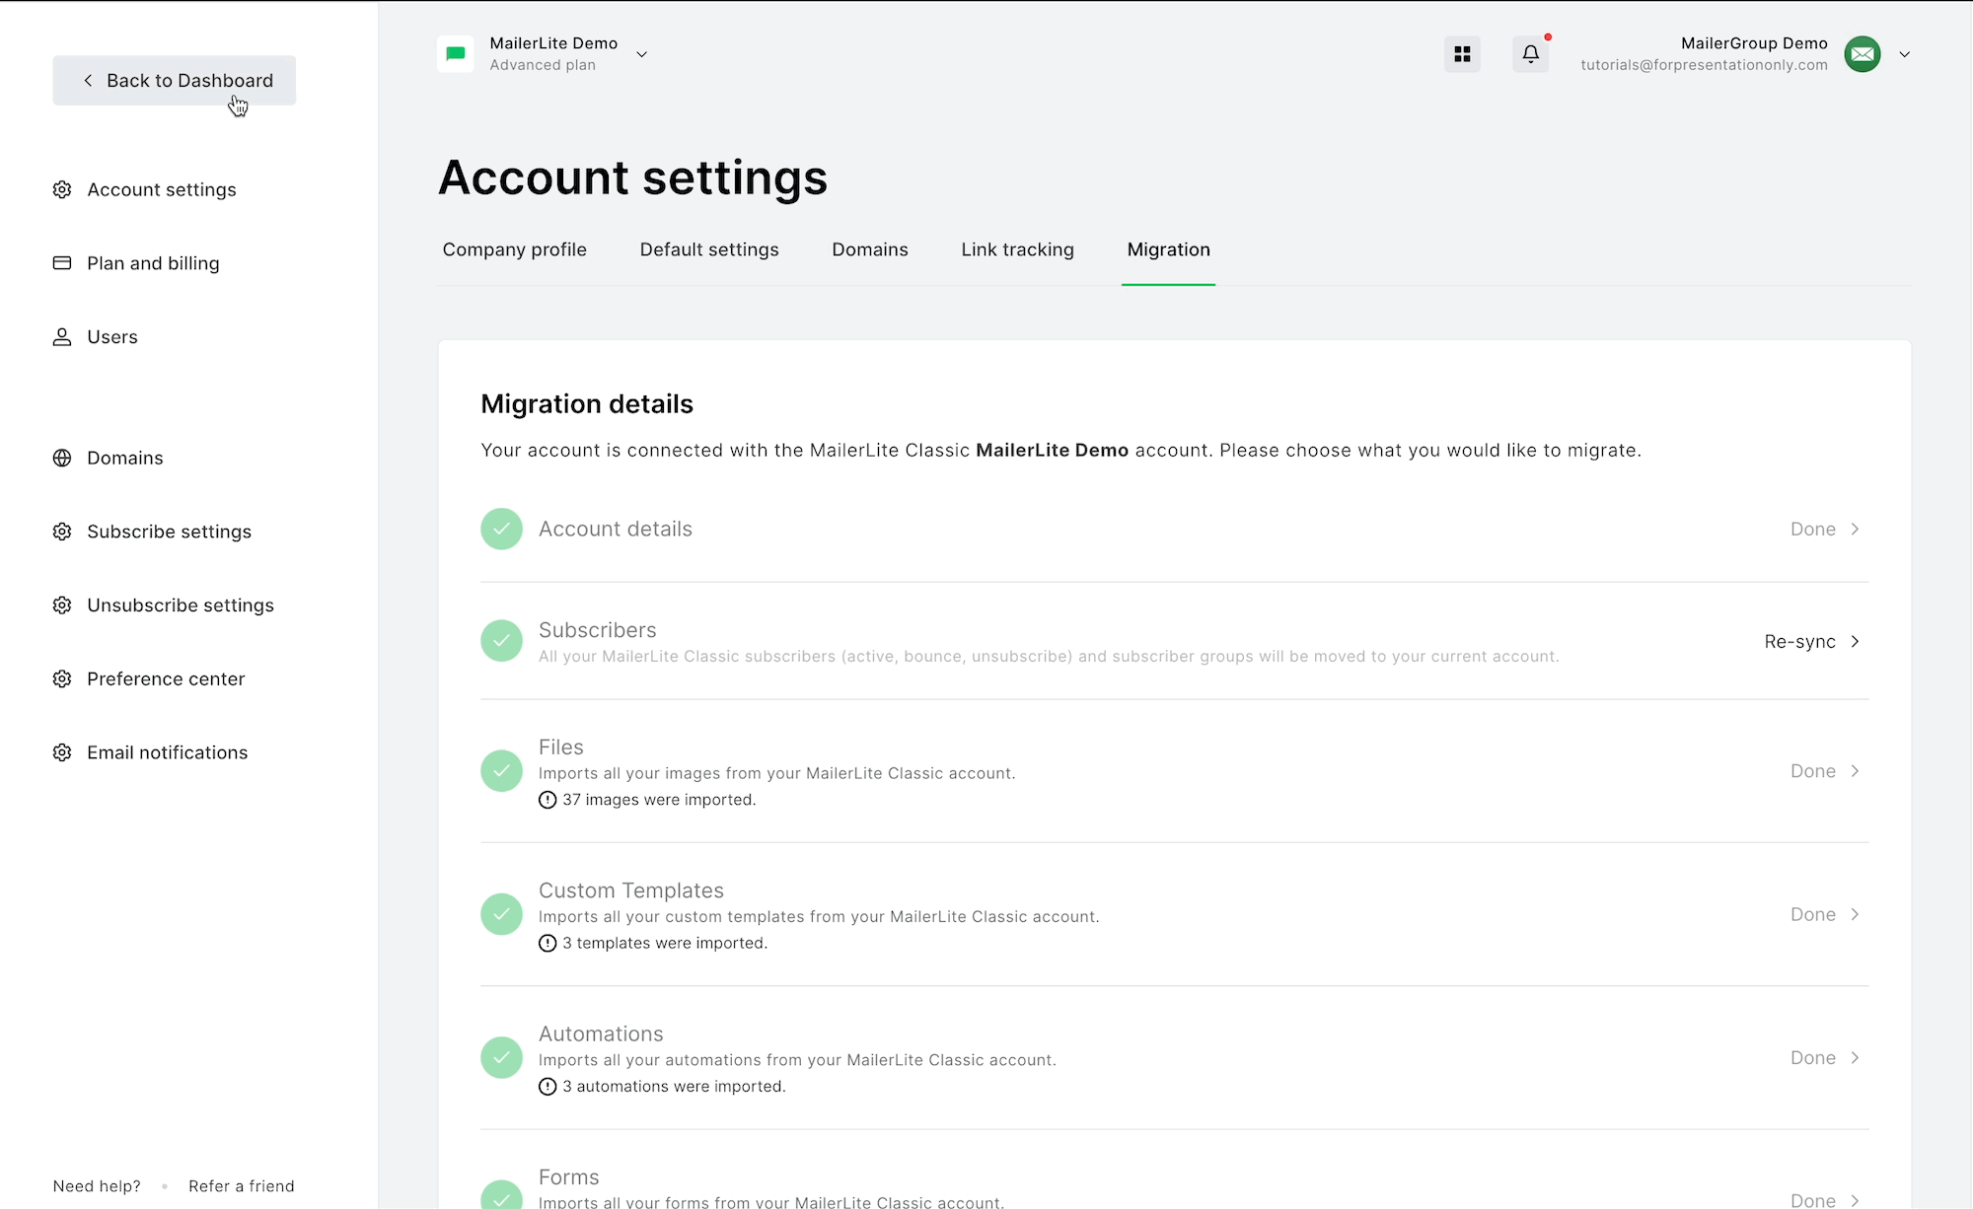This screenshot has height=1209, width=1973.
Task: Click the Users person icon
Action: pos(62,337)
